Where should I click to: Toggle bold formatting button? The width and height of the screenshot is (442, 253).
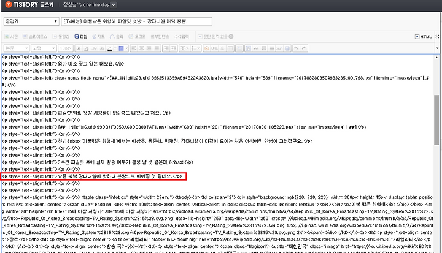point(79,48)
